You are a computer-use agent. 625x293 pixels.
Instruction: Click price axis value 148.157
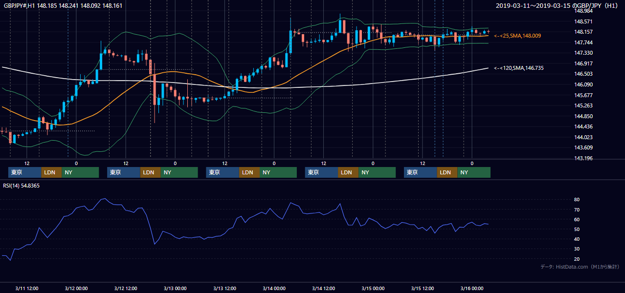point(583,32)
